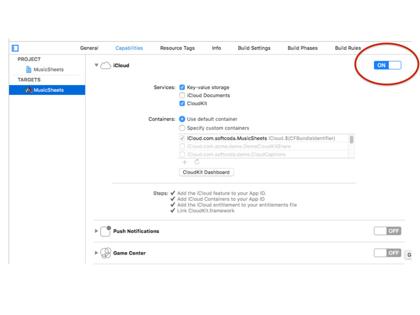Click the iCloud.$(CFBundleIdentifier) text
This screenshot has height=315, width=420.
(302, 138)
